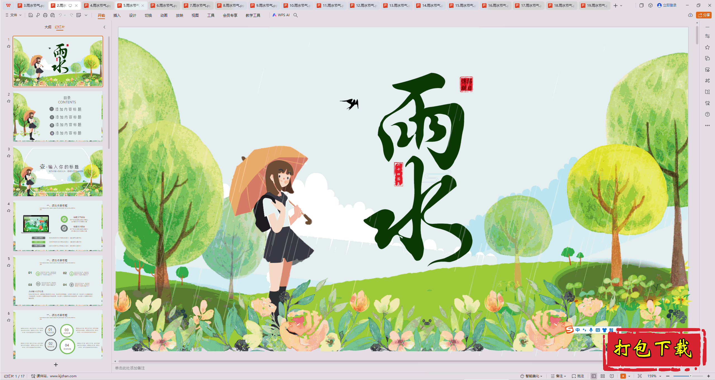Click the help question-mark icon in the right sidebar

(707, 114)
